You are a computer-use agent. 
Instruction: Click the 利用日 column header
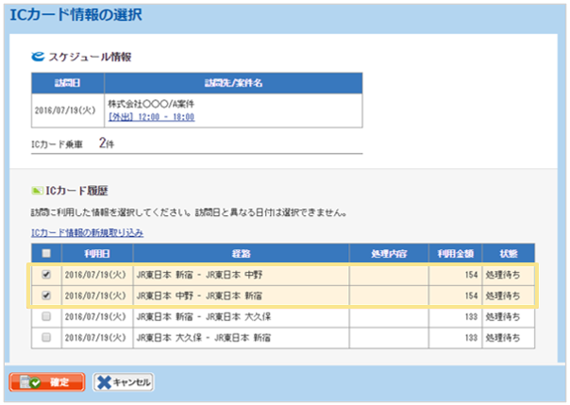[x=97, y=252]
